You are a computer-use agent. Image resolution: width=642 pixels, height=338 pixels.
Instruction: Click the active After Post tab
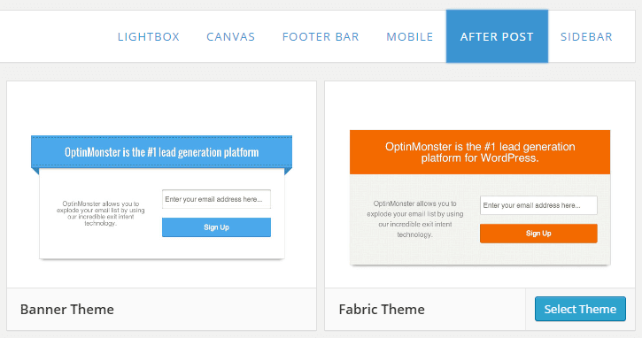[x=497, y=36]
